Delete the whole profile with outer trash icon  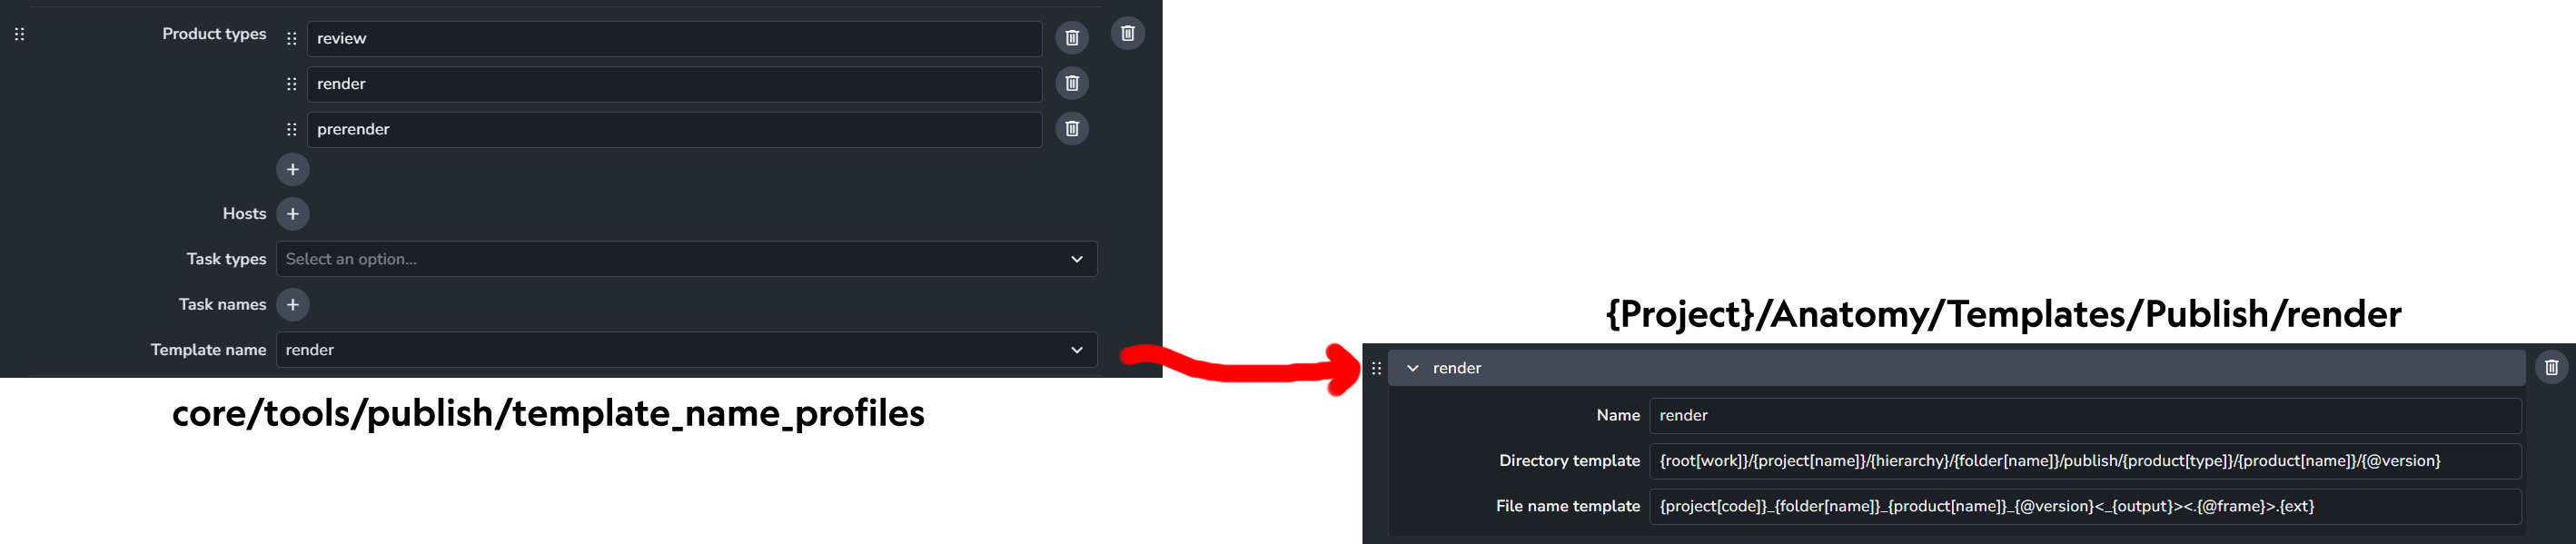1128,33
